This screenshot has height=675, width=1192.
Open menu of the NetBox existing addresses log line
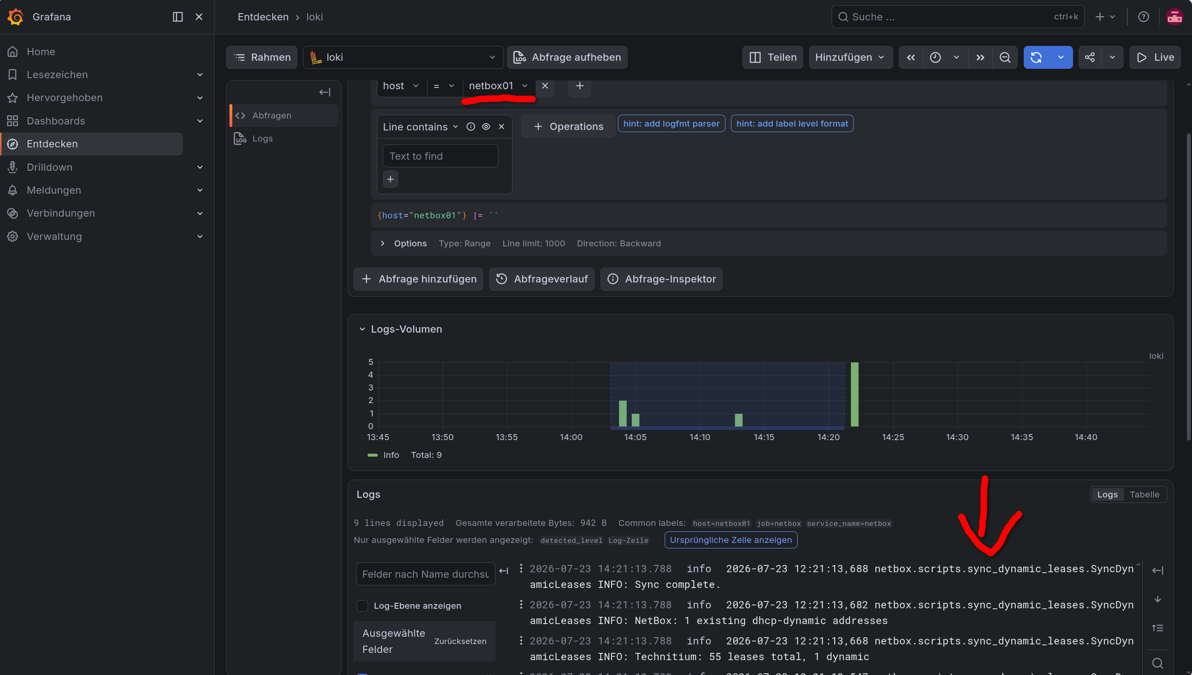(x=521, y=604)
